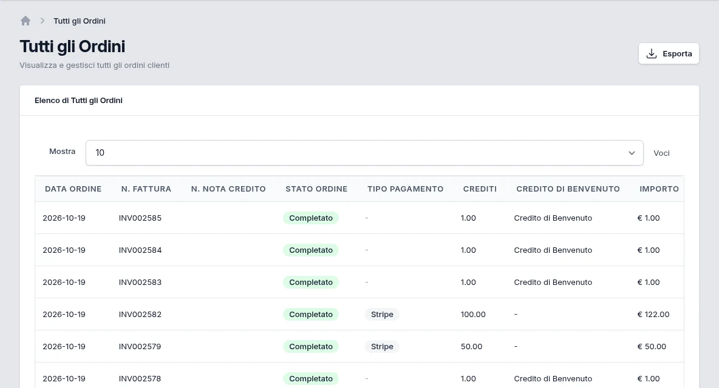This screenshot has height=388, width=719.
Task: Select invoice number INV002583
Action: pyautogui.click(x=140, y=283)
